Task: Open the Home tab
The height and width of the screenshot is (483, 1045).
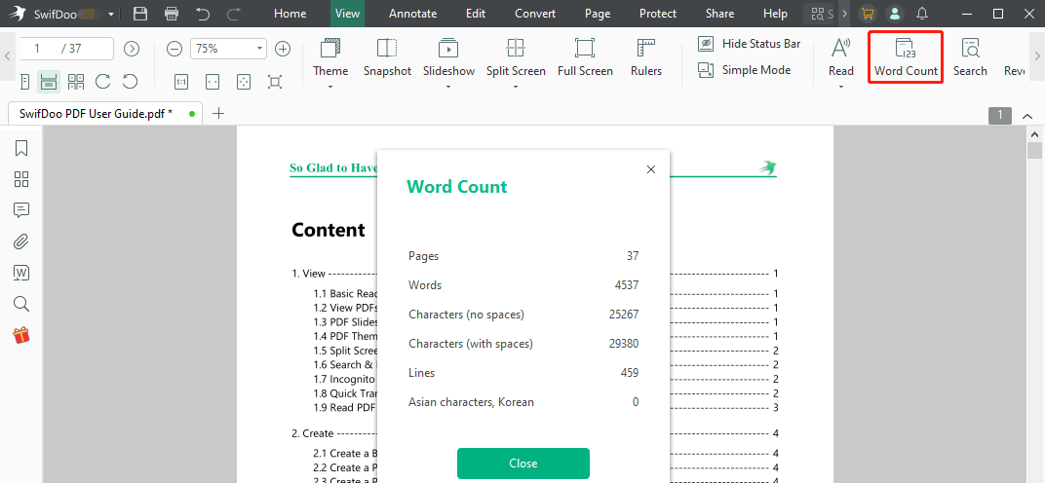Action: [290, 14]
